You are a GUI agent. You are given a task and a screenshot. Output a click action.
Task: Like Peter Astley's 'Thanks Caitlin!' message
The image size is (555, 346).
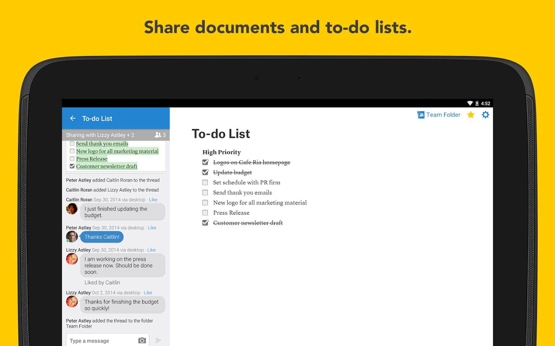pos(152,228)
